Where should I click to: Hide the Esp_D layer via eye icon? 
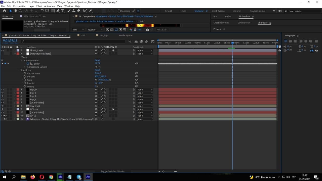3,89
